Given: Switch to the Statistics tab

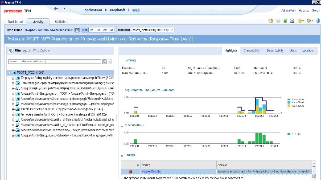Looking at the screenshot, I should coord(61,22).
